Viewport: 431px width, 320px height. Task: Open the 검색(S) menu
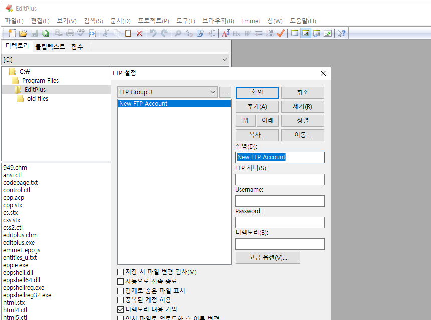pos(93,21)
